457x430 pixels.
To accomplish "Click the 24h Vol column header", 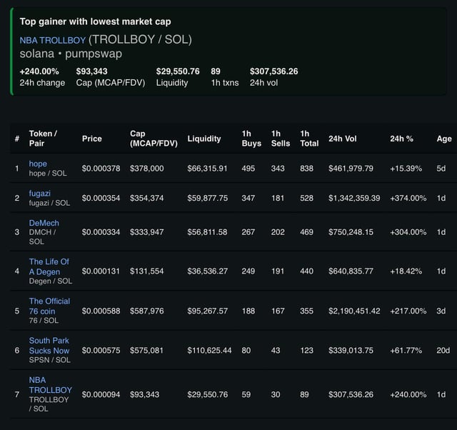I will tap(344, 139).
